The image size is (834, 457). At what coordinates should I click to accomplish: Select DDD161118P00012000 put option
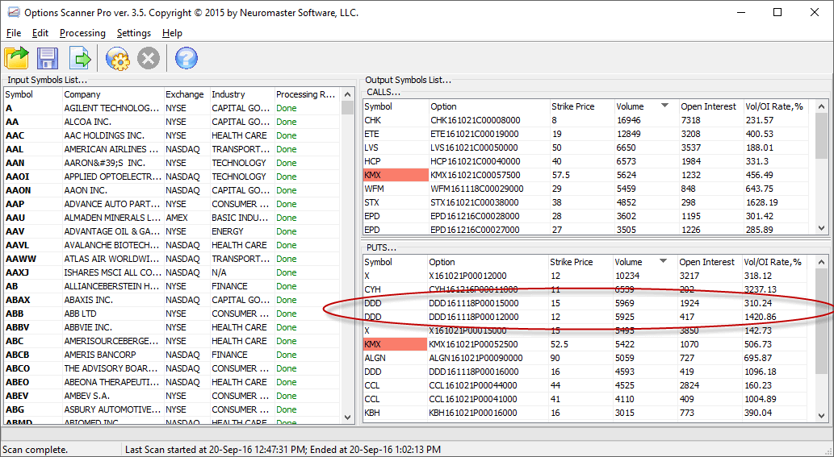tap(474, 318)
